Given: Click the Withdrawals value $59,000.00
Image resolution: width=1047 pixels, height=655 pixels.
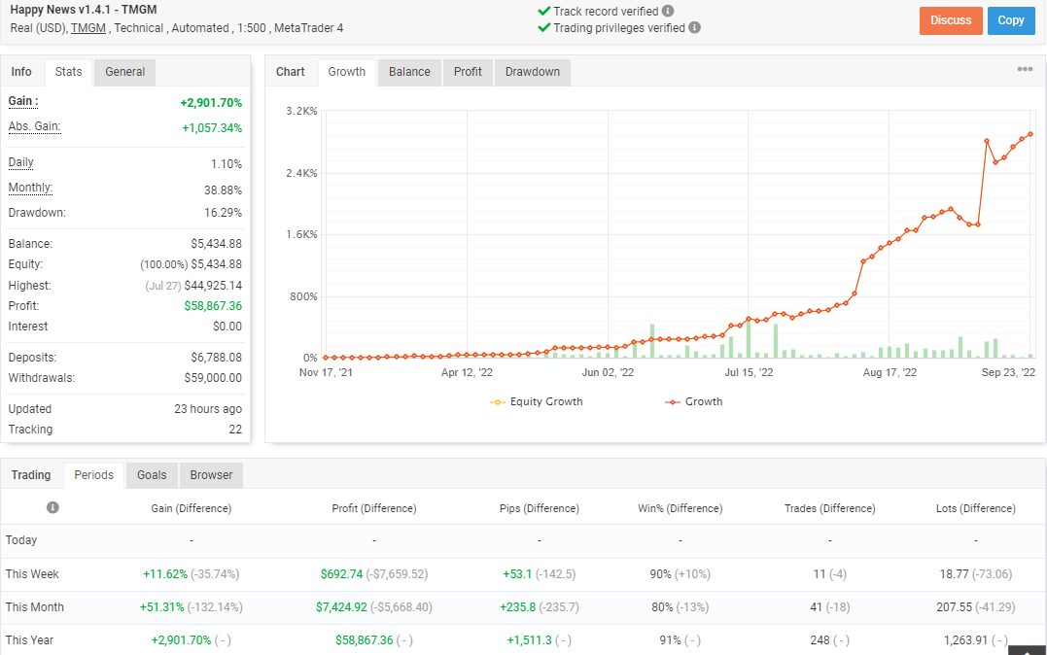Looking at the screenshot, I should [213, 378].
